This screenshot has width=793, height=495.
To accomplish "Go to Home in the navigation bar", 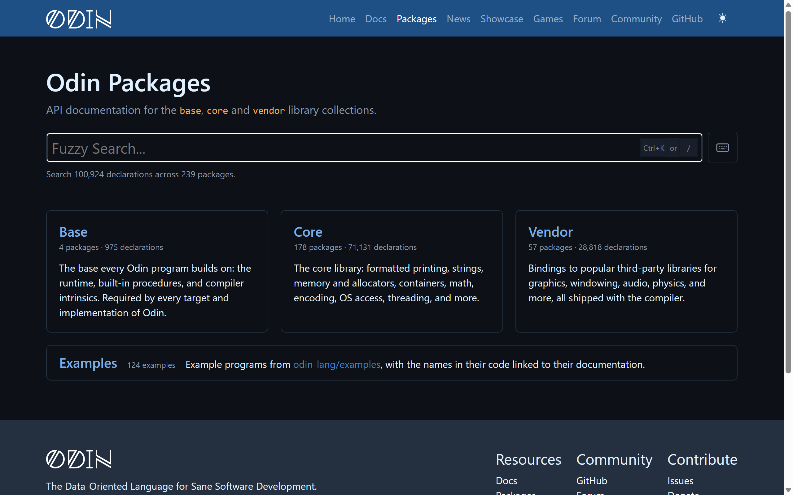I will click(x=342, y=19).
